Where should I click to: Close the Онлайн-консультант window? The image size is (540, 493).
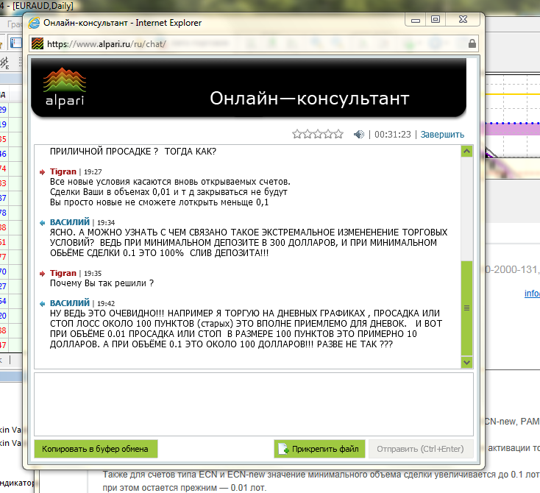[463, 20]
